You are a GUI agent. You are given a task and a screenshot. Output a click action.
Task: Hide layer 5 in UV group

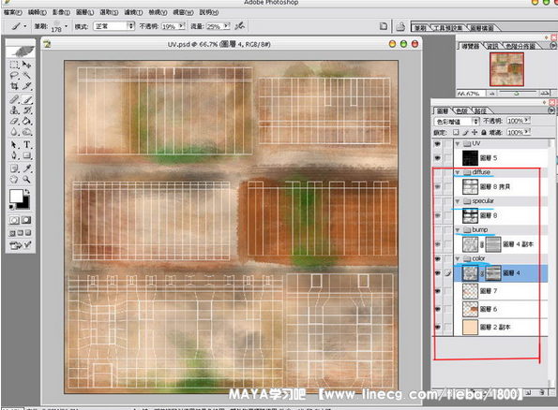(x=437, y=158)
